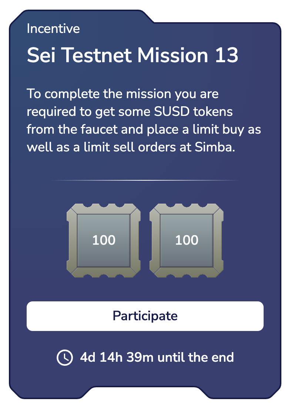
Task: Click the clock icon beside the countdown
Action: (64, 358)
